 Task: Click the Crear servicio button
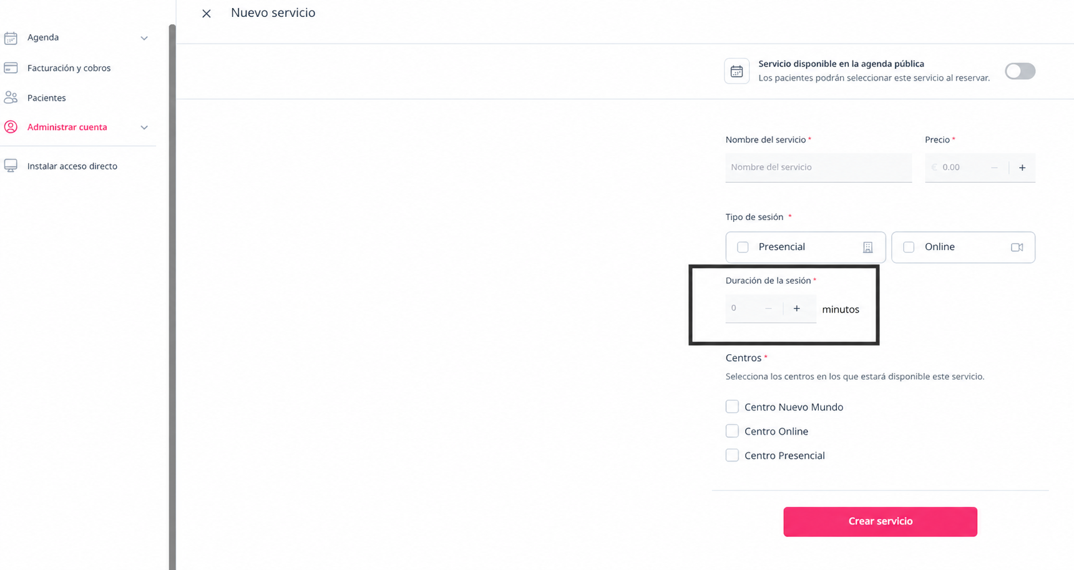pos(880,521)
